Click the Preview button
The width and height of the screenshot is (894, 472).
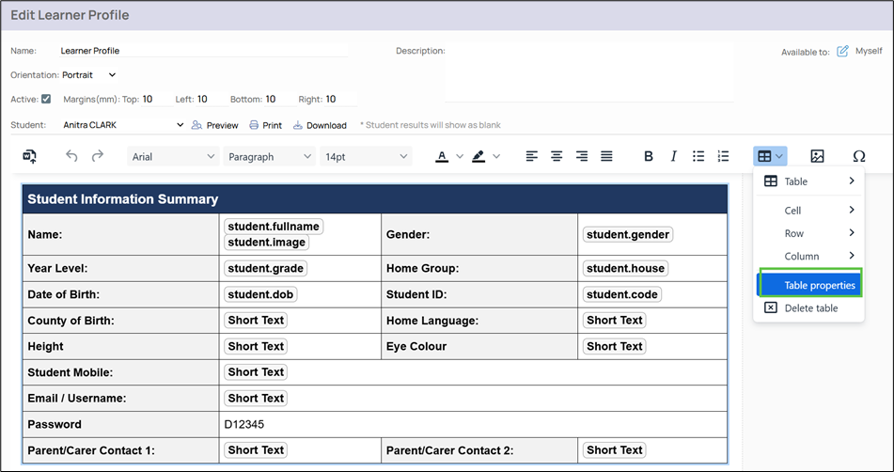214,125
